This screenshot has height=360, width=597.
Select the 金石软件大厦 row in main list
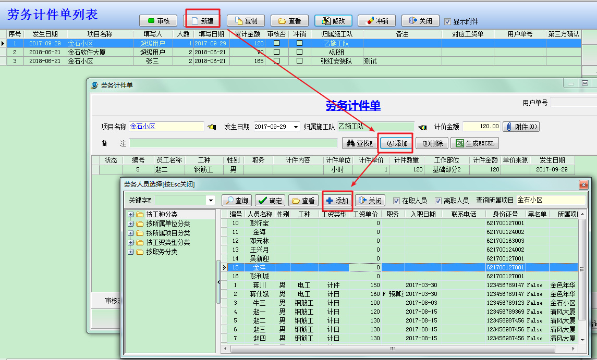point(294,52)
